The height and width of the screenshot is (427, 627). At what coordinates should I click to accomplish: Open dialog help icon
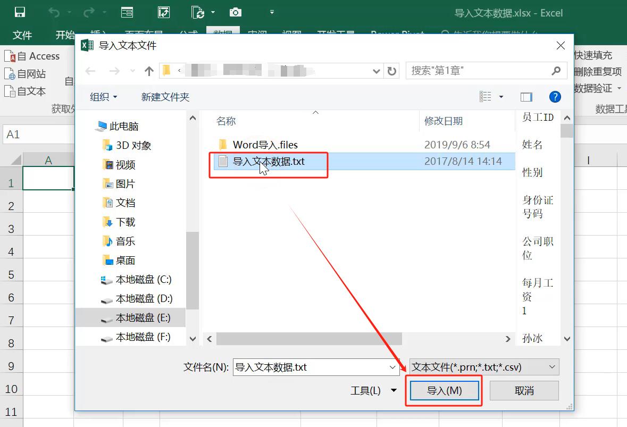click(555, 97)
